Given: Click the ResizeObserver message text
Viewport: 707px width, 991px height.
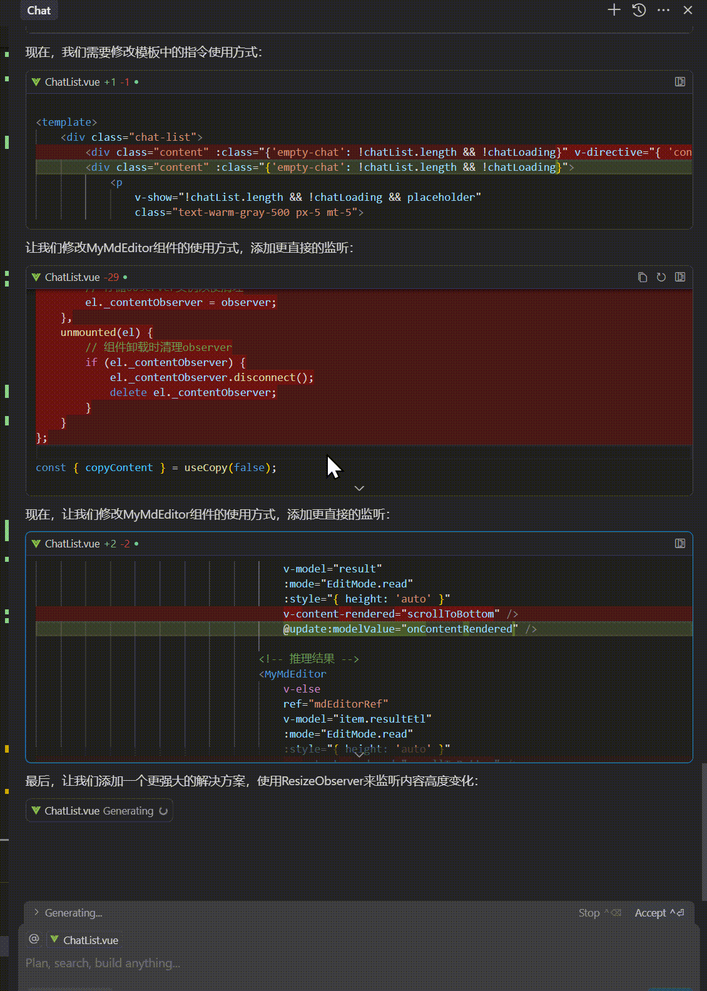Looking at the screenshot, I should [252, 781].
